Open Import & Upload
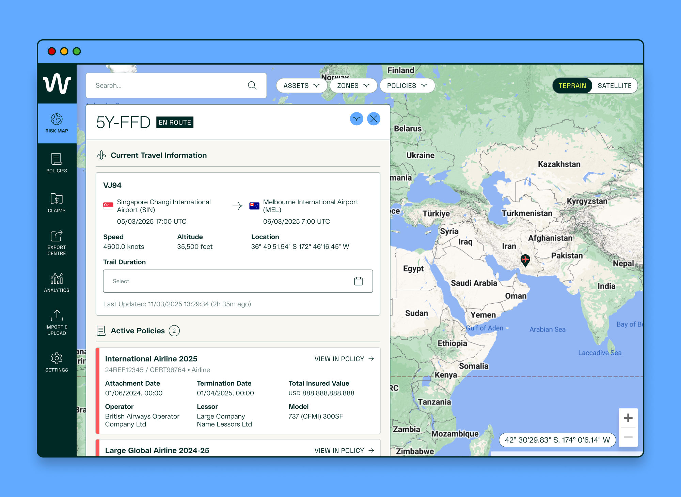Viewport: 681px width, 497px height. (57, 323)
